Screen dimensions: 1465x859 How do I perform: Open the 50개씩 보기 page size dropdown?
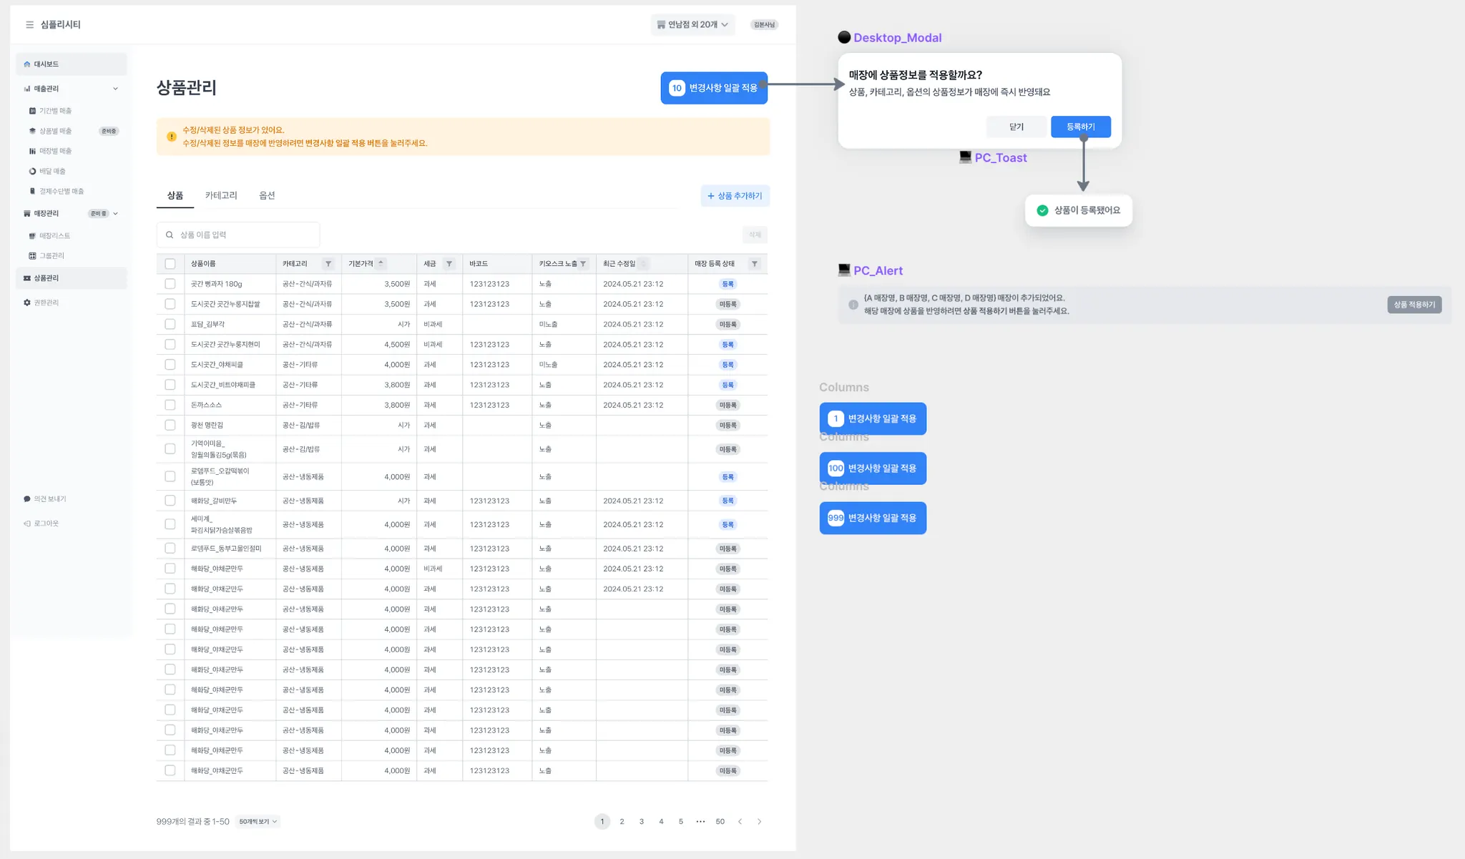point(258,822)
